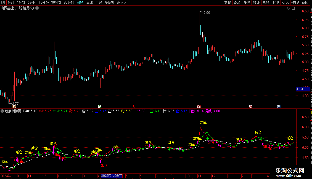Open dropdown beside 山西高速 chart title
Viewport: 312px width, 179px height.
(x=37, y=8)
